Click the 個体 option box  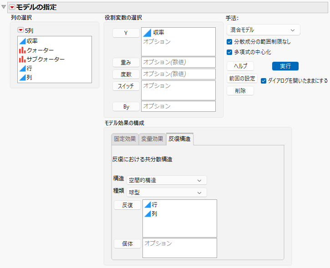(179, 248)
